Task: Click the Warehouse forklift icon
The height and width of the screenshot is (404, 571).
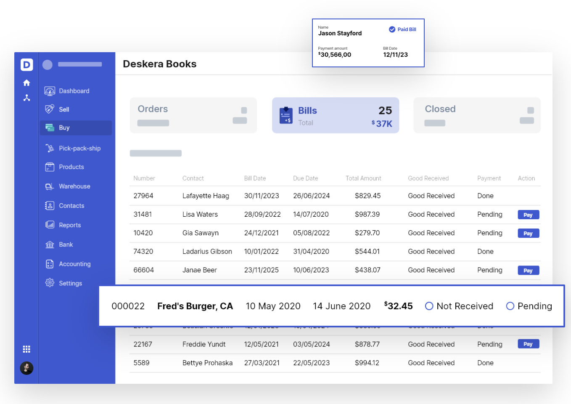Action: tap(50, 186)
